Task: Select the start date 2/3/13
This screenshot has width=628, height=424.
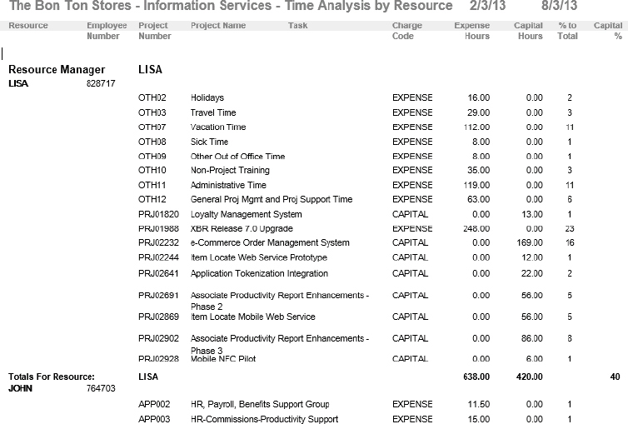Action: pyautogui.click(x=487, y=6)
